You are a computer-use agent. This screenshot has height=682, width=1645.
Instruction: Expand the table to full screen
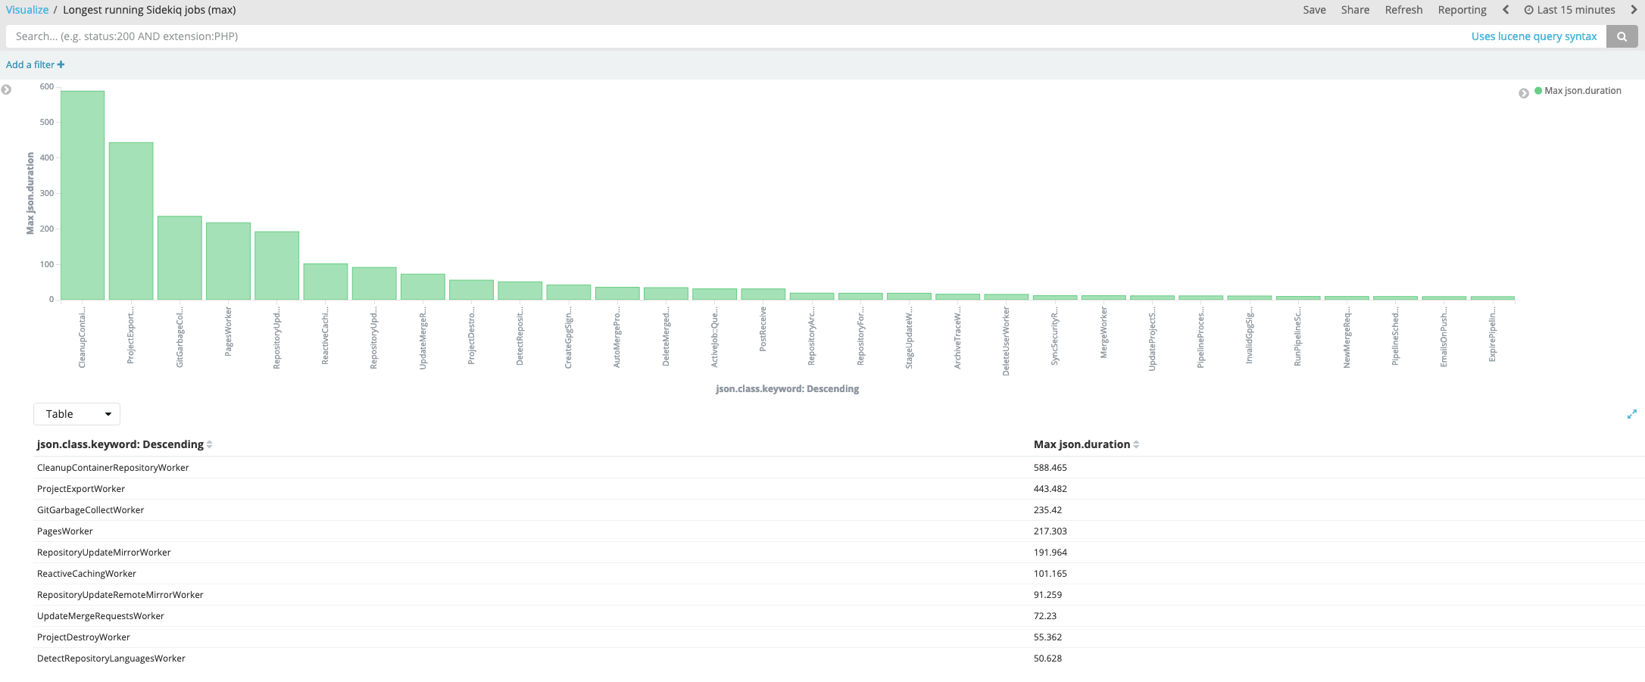pyautogui.click(x=1631, y=414)
